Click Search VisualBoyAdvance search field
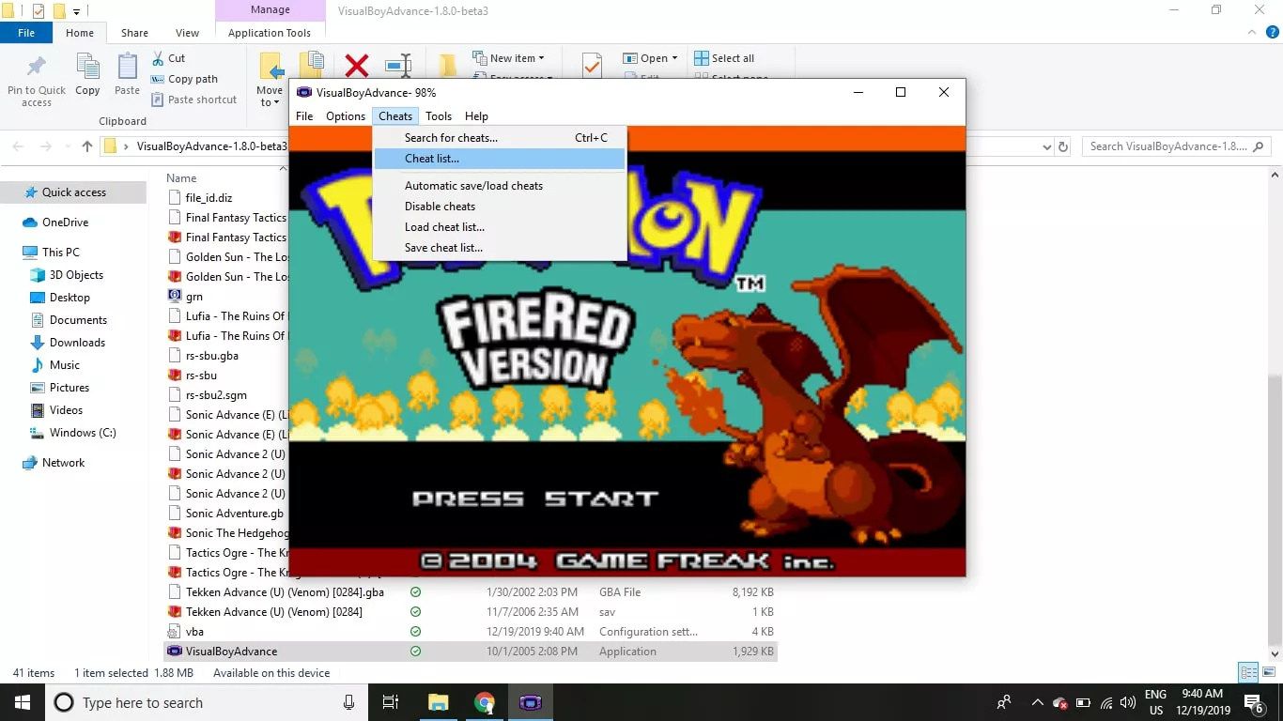Screen dimensions: 1283x721 click(1176, 146)
